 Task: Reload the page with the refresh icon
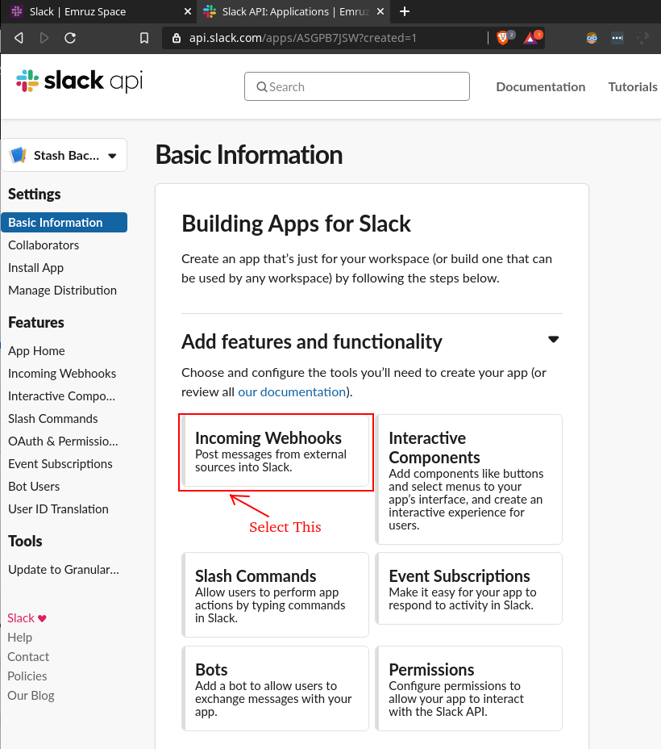(70, 38)
